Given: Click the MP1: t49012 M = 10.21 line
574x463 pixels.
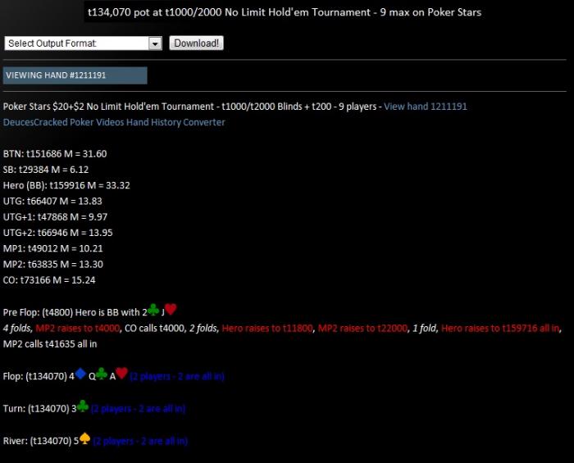Looking at the screenshot, I should point(53,248).
